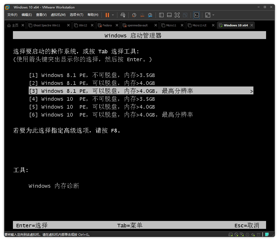Click the orange pause virtual machine button
The width and height of the screenshot is (279, 241).
(x=107, y=15)
